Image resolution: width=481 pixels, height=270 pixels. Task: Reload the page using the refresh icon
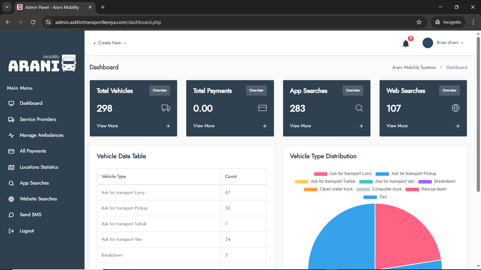(x=33, y=22)
